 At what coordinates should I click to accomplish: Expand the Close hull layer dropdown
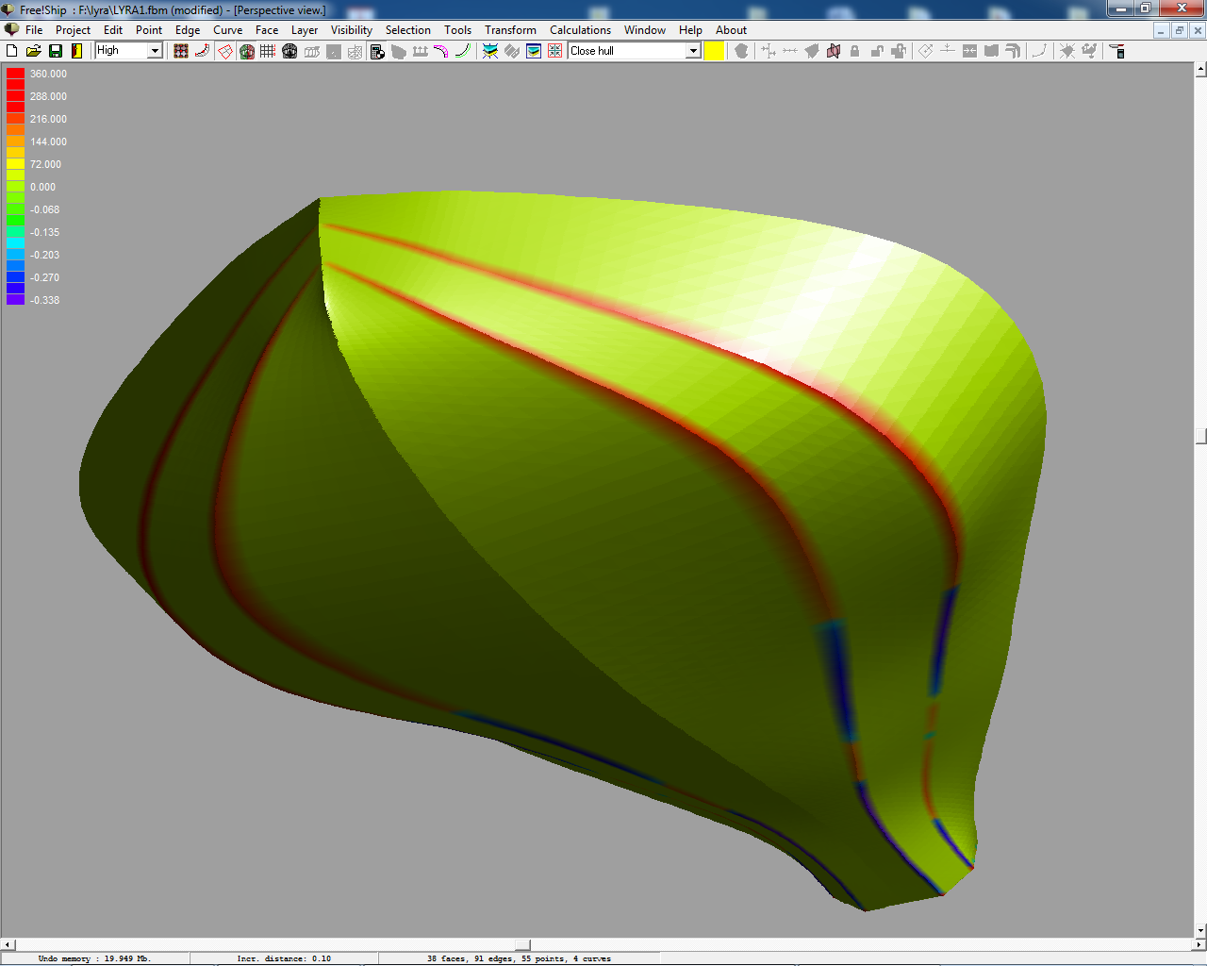coord(693,51)
